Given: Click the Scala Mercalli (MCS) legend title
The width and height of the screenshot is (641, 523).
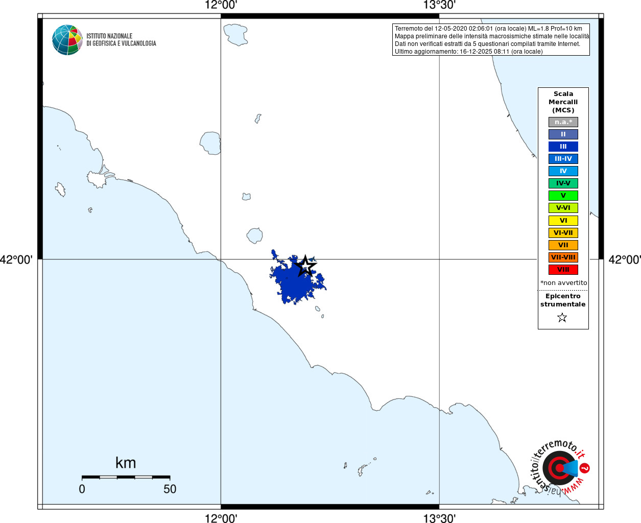Looking at the screenshot, I should point(563,102).
